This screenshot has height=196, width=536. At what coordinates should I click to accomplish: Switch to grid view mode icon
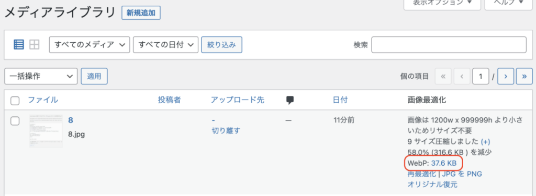coord(35,45)
